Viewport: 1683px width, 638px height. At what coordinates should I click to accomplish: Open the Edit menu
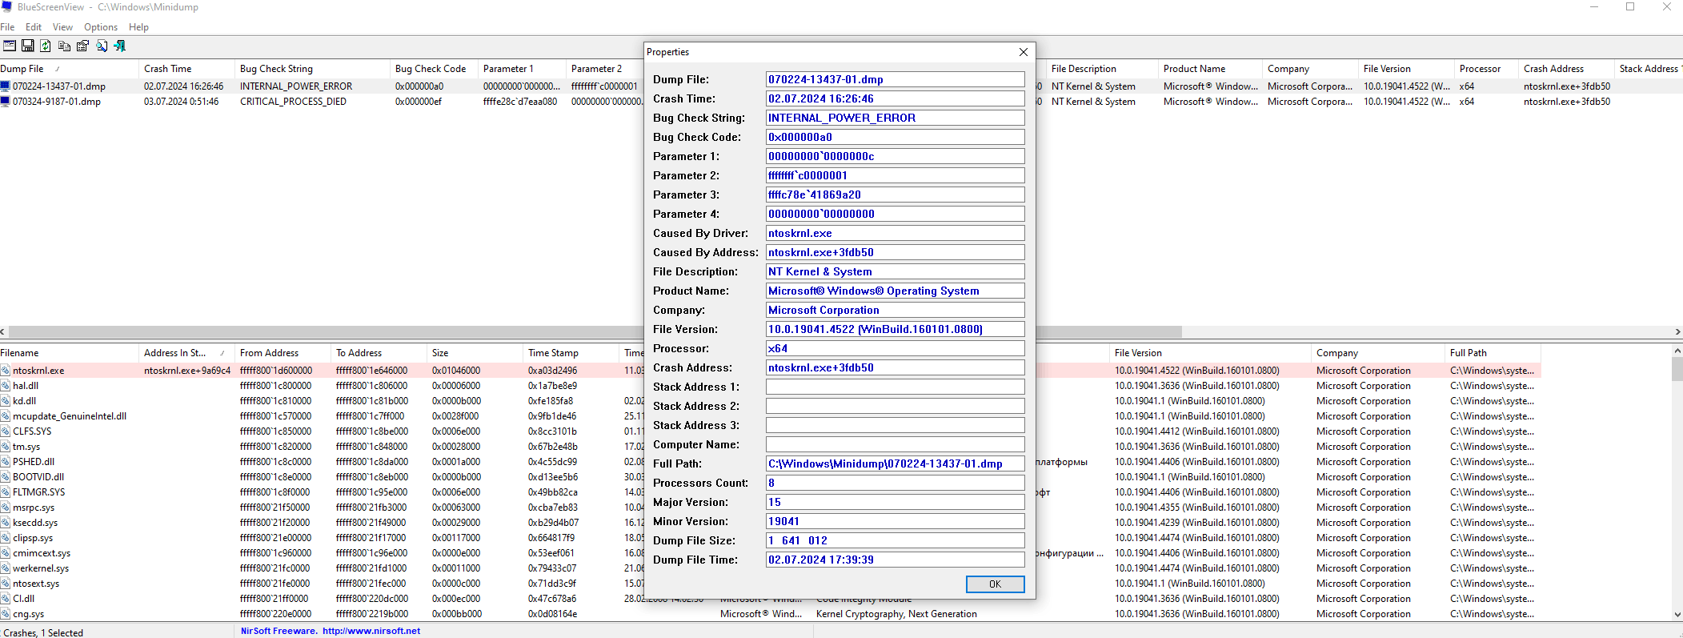(x=34, y=27)
